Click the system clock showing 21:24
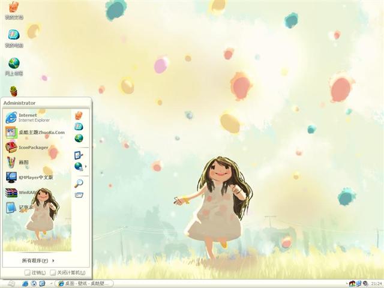This screenshot has height=288, width=384. tap(376, 283)
